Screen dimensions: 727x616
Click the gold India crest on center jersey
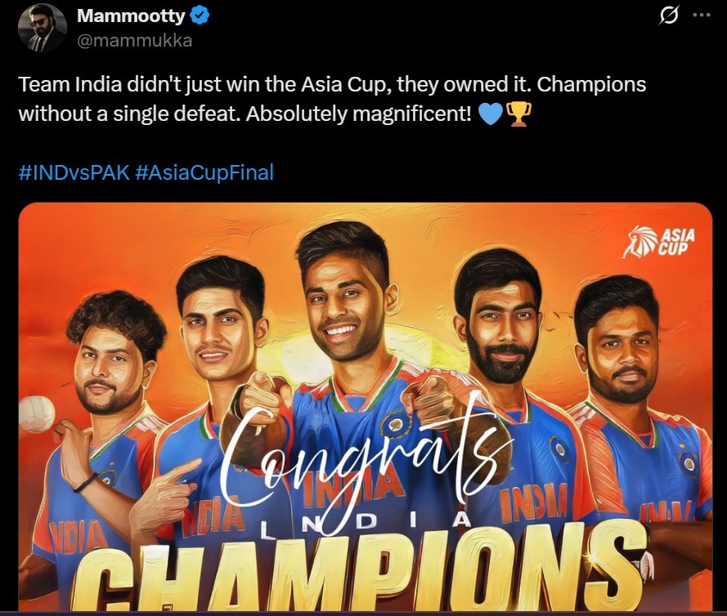click(397, 423)
